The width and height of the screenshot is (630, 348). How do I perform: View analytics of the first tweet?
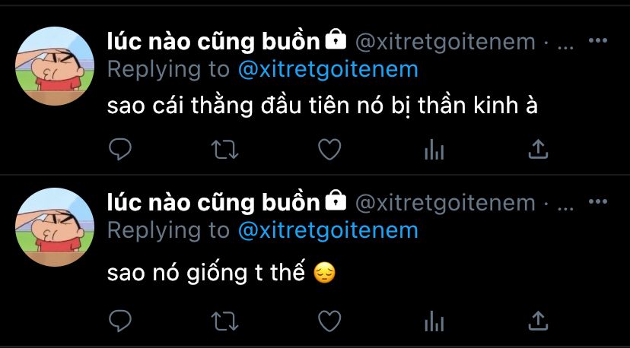pyautogui.click(x=434, y=150)
